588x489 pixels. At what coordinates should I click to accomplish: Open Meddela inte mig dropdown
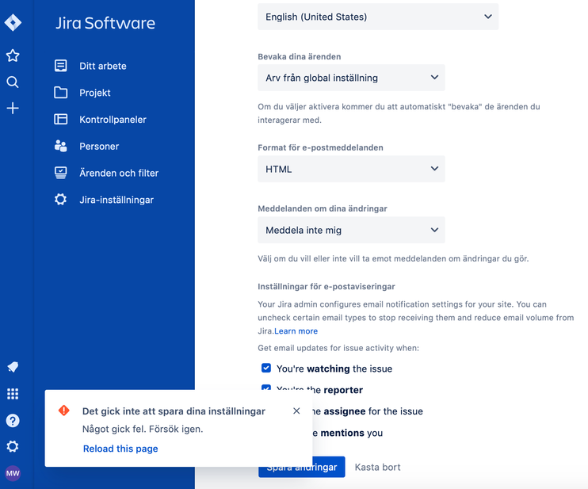pos(351,230)
